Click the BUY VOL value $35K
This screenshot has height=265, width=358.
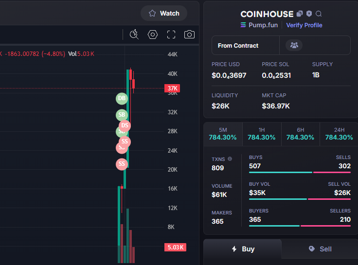point(257,193)
